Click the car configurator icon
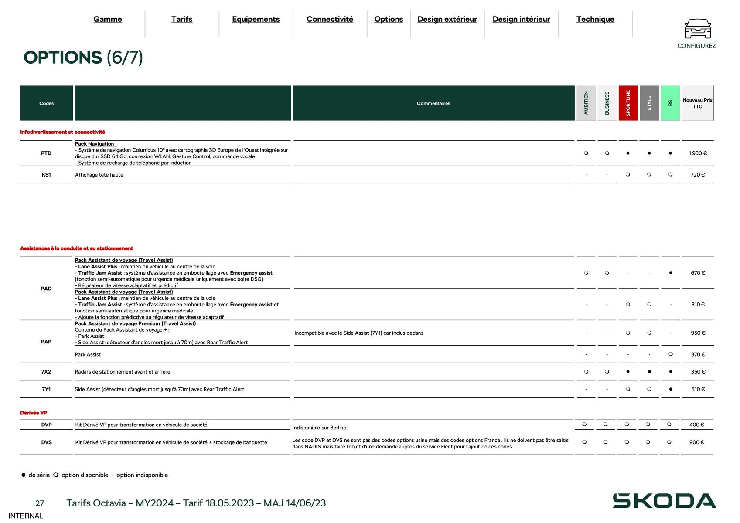Image resolution: width=740 pixels, height=523 pixels. (x=698, y=29)
